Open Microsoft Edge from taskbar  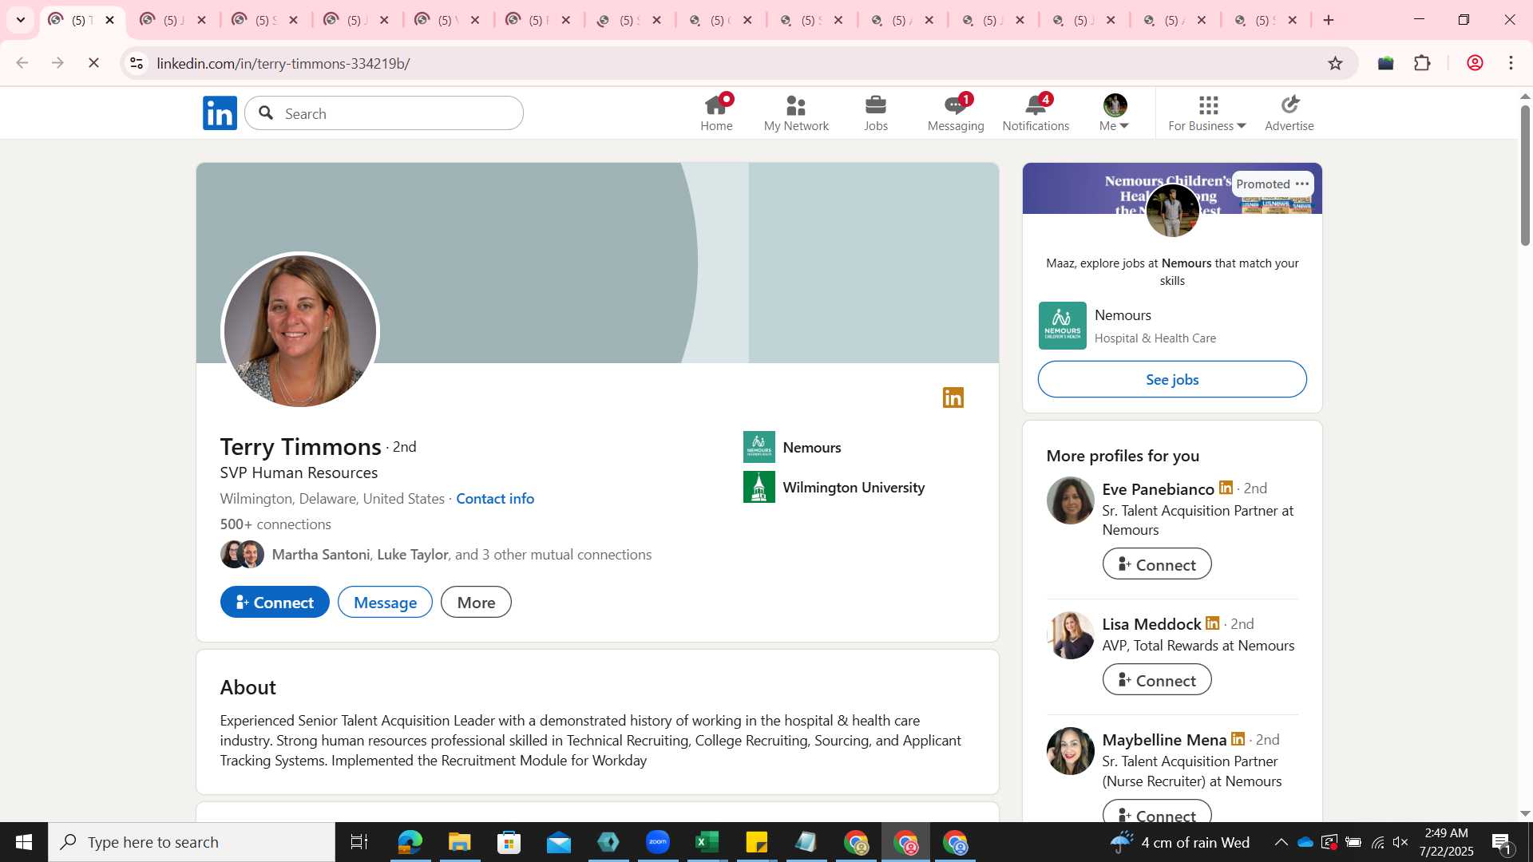pyautogui.click(x=410, y=842)
